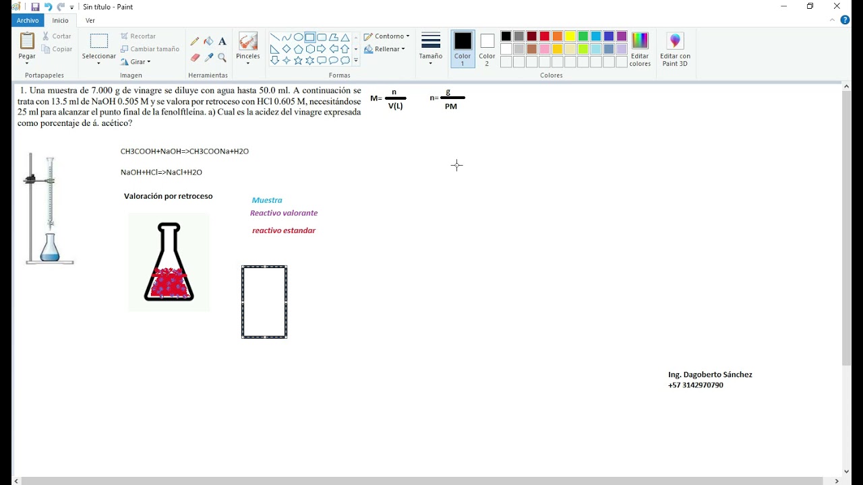Open Customize Quick Access Toolbar dropdown
Screen dimensions: 863x485
pos(72,7)
